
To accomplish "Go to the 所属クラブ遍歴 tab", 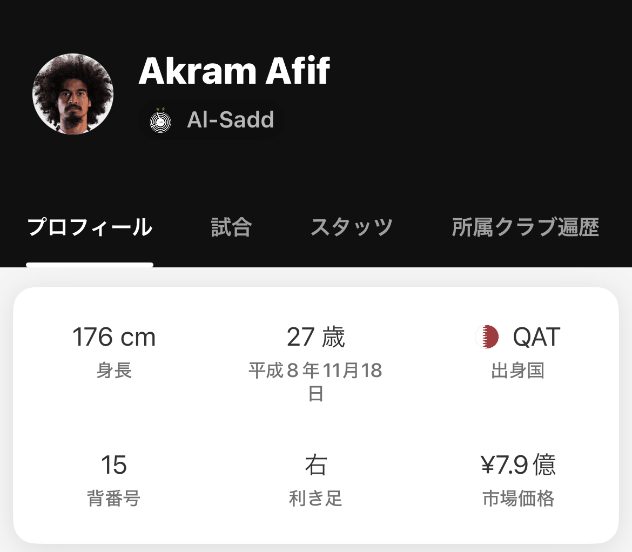I will click(x=525, y=227).
